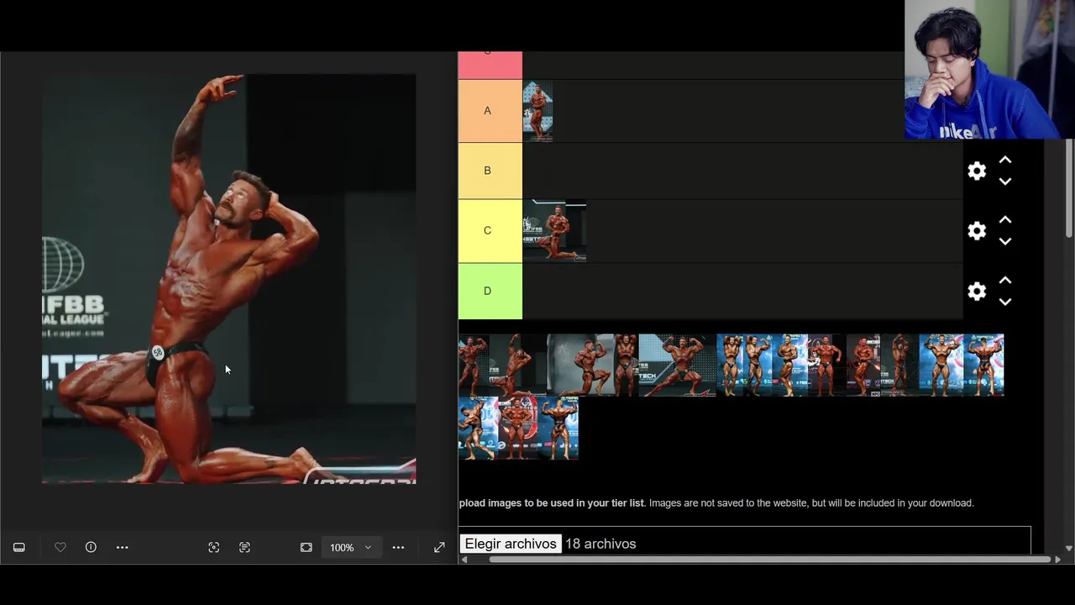Move tier D row down with down arrow
Screen dimensions: 1075x605
[x=1005, y=302]
